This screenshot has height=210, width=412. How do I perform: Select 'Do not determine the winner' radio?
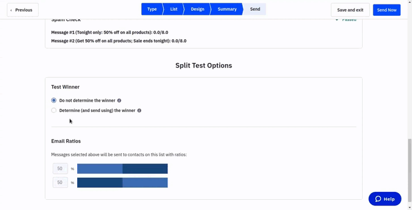(54, 100)
